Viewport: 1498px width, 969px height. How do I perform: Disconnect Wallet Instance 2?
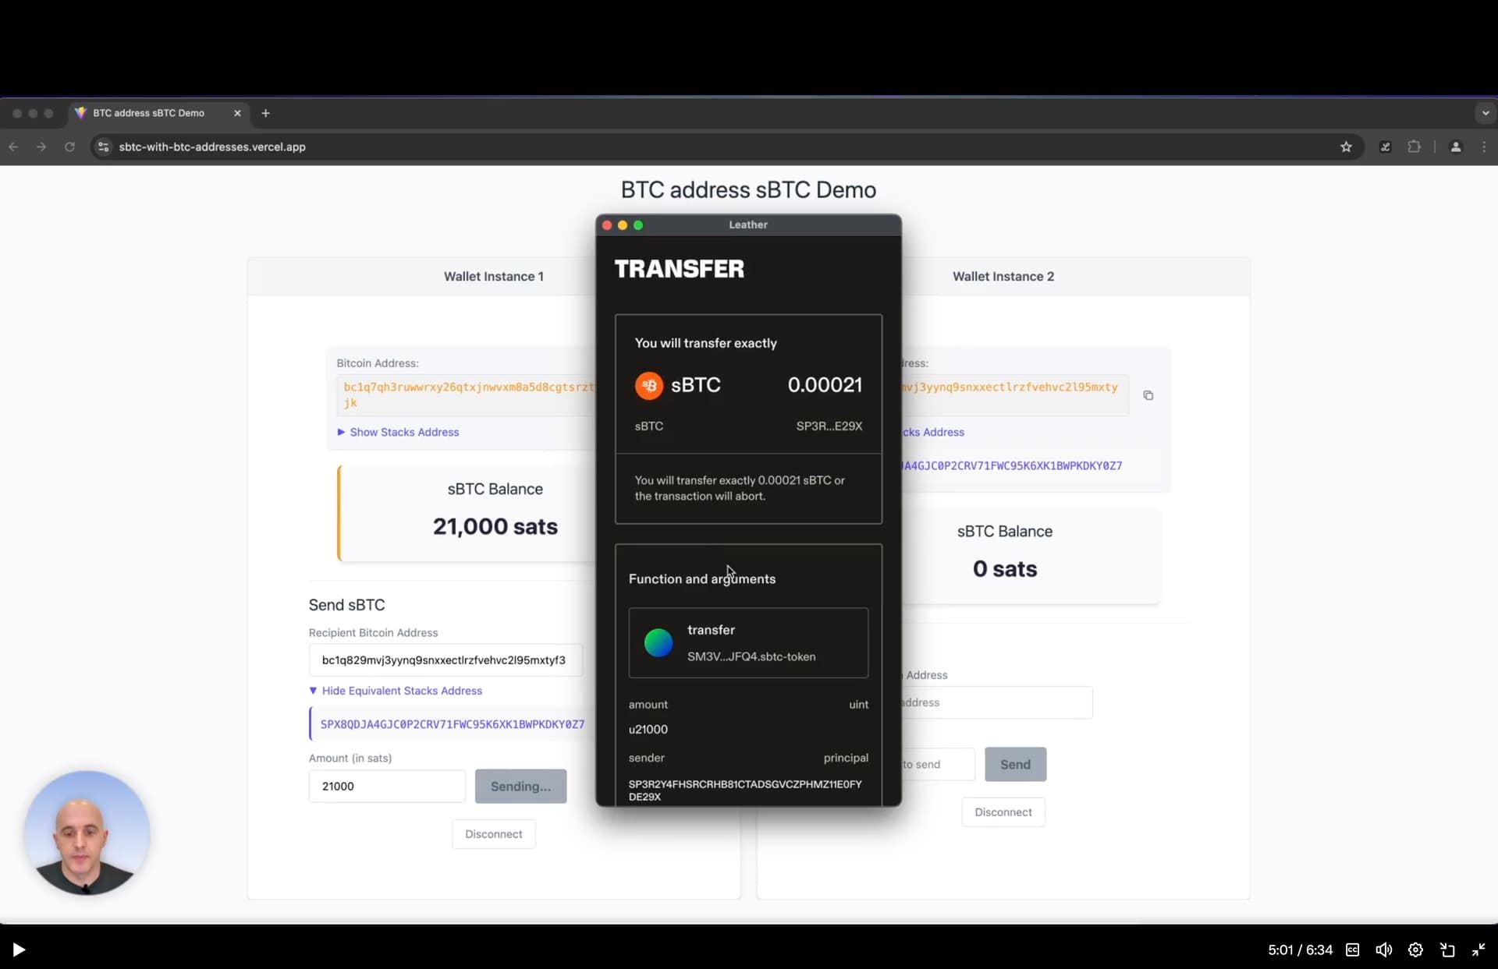tap(1003, 812)
